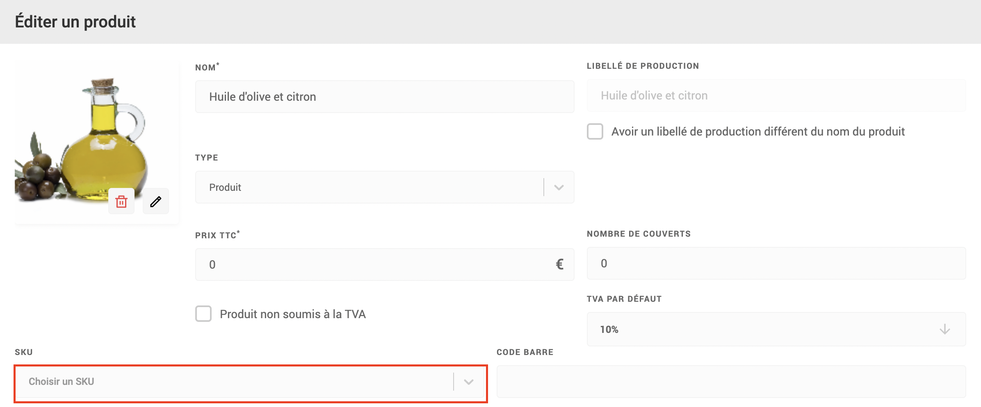981x407 pixels.
Task: Click the red trash icon on product image
Action: click(121, 201)
